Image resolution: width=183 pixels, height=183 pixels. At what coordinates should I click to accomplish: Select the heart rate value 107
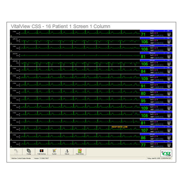pos(145,131)
